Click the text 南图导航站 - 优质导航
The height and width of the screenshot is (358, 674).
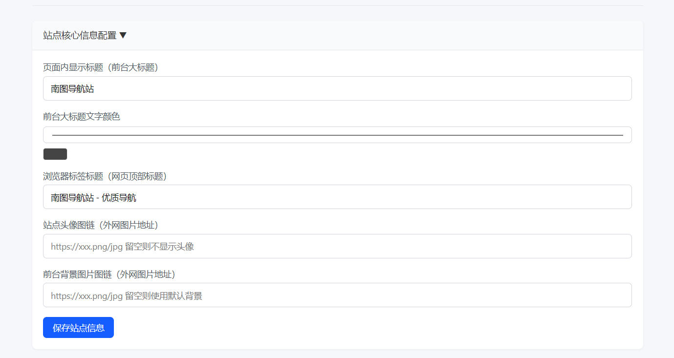point(93,198)
